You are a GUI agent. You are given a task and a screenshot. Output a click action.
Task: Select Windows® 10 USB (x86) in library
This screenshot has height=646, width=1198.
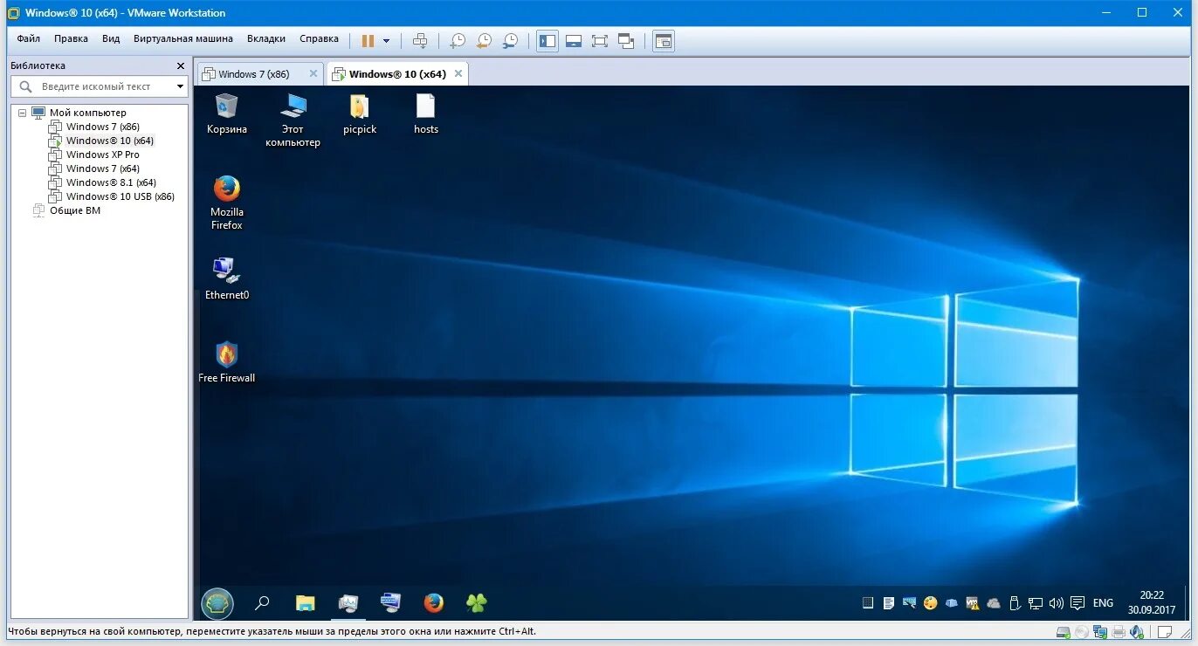(x=120, y=196)
